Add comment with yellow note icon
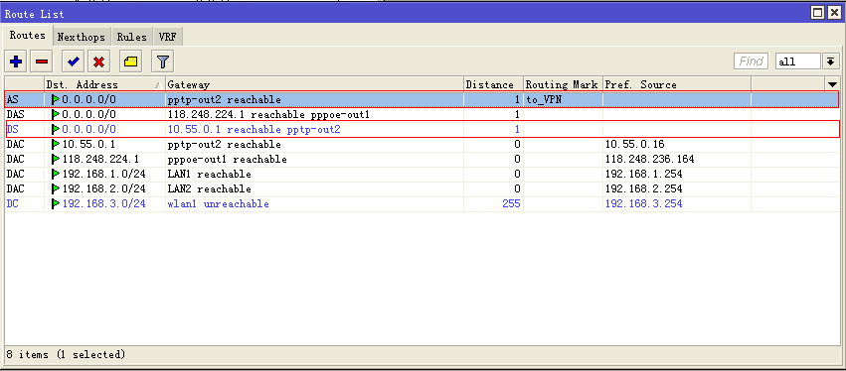The image size is (846, 371). [x=130, y=62]
